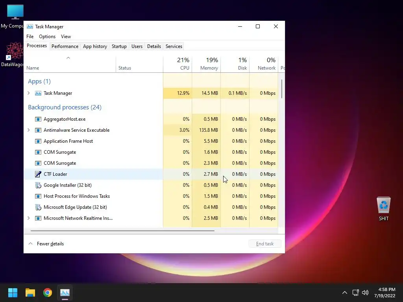Click the horizontal scrollbar in process list
The width and height of the screenshot is (403, 302).
pyautogui.click(x=122, y=230)
